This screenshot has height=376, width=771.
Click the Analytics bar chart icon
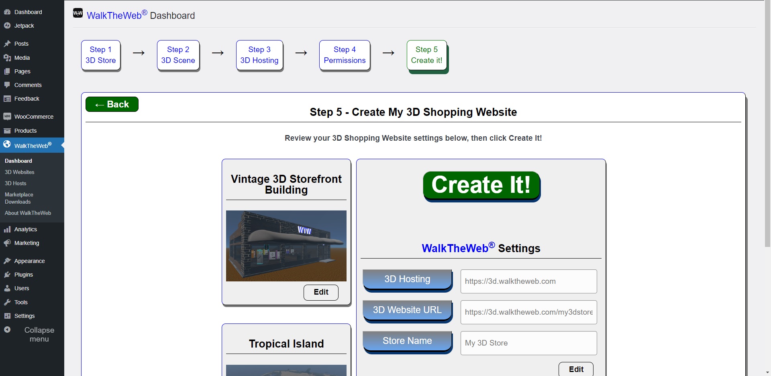tap(7, 229)
